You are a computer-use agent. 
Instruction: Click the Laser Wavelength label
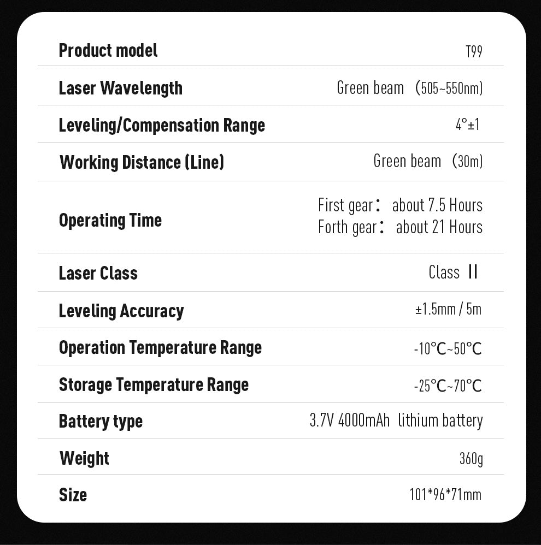(120, 88)
